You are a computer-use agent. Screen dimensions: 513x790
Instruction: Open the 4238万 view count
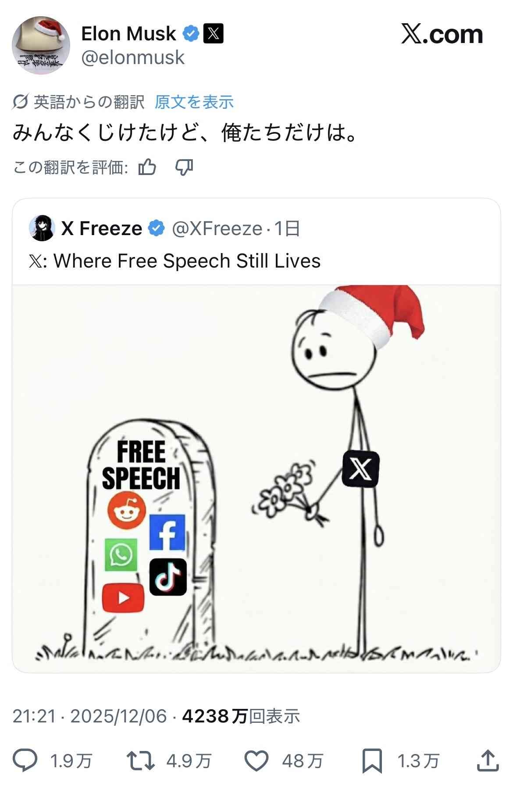pos(241,716)
